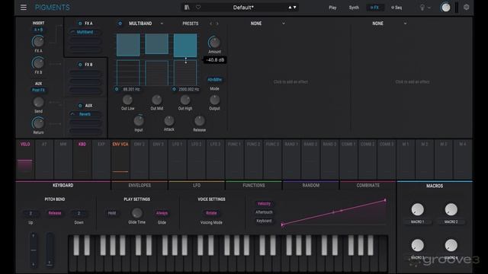The width and height of the screenshot is (488, 274).
Task: Open settings gear icon at top right
Action: point(466,7)
